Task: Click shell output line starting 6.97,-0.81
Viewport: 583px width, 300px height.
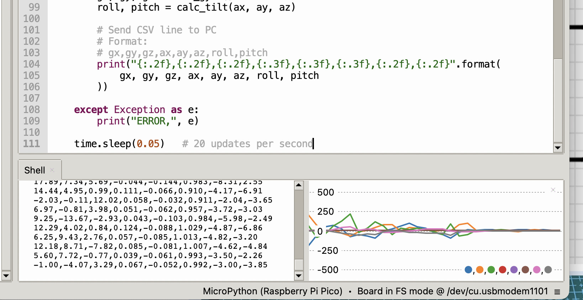Action: (148, 209)
